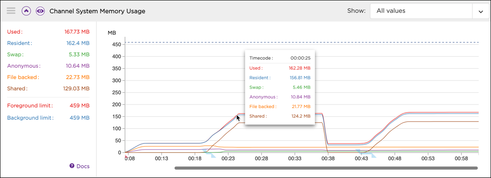
Task: Select the File backed legend entry
Action: [x=23, y=77]
